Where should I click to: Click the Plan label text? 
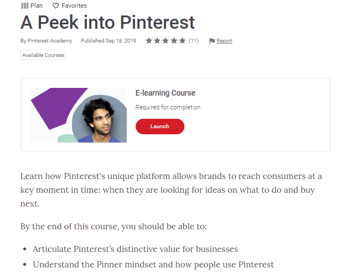click(x=37, y=6)
